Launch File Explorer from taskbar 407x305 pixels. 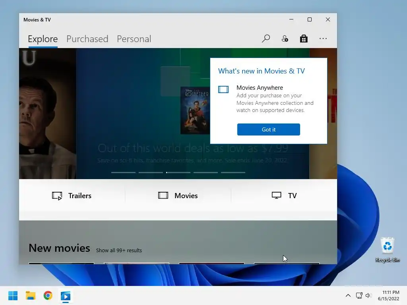[30, 295]
